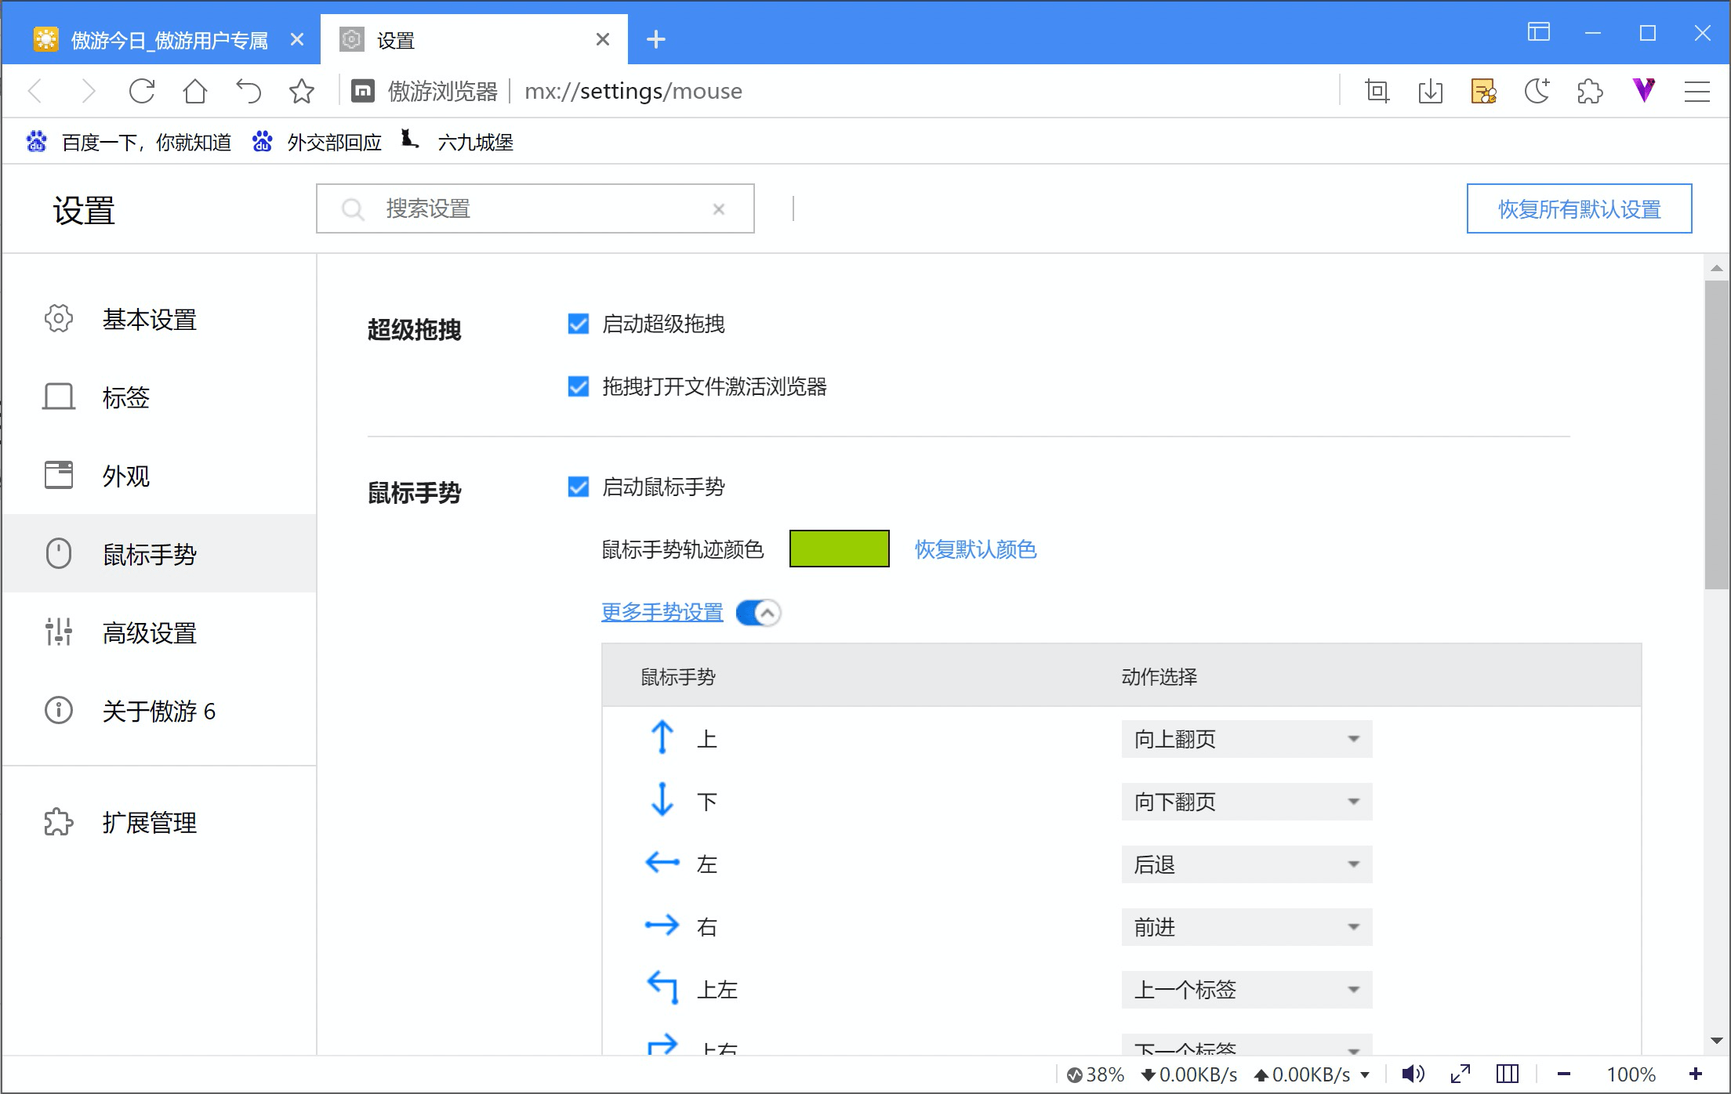Collapse the 更多手势设置 toggle
Screen dimensions: 1731x1094
[759, 612]
